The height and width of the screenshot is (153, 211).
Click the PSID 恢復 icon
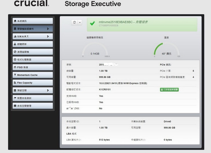coord(15,67)
